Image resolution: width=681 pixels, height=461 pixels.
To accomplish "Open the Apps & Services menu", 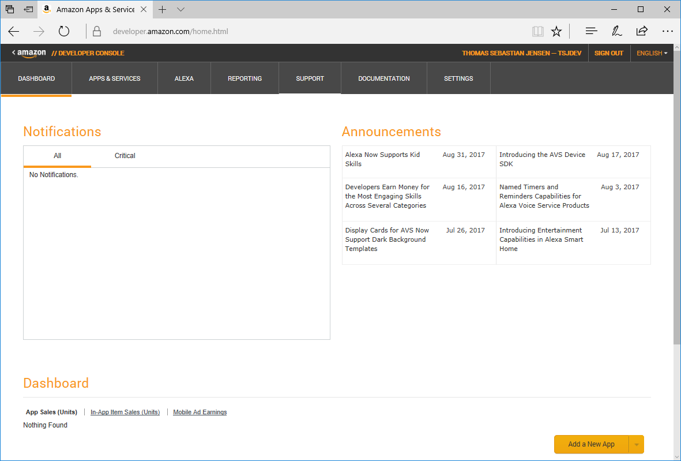I will pos(114,78).
